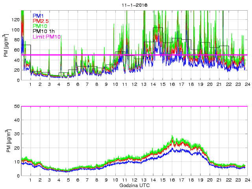Select the red PM2.5 legend label
Viewport: 252px width, 189px height.
[41, 21]
